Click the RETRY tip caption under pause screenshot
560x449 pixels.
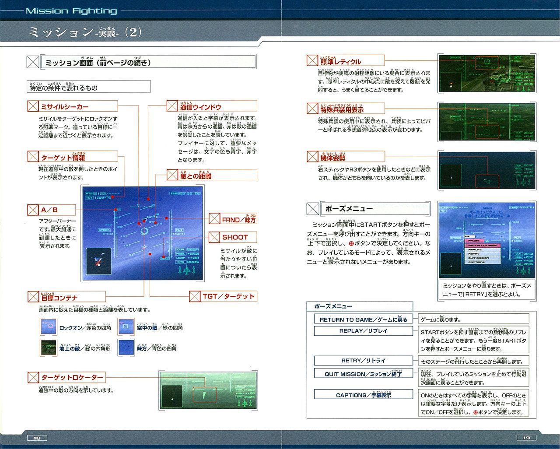point(487,290)
